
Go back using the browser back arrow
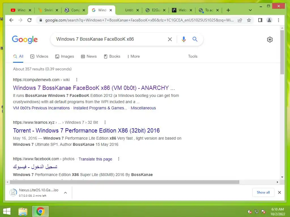coord(11,20)
